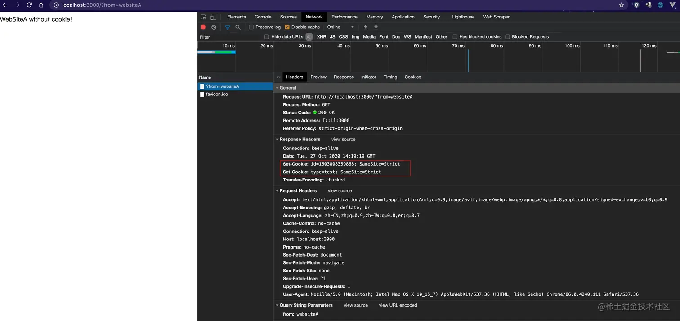Stop recording network log (red dot)
Viewport: 680px width, 321px height.
[203, 27]
